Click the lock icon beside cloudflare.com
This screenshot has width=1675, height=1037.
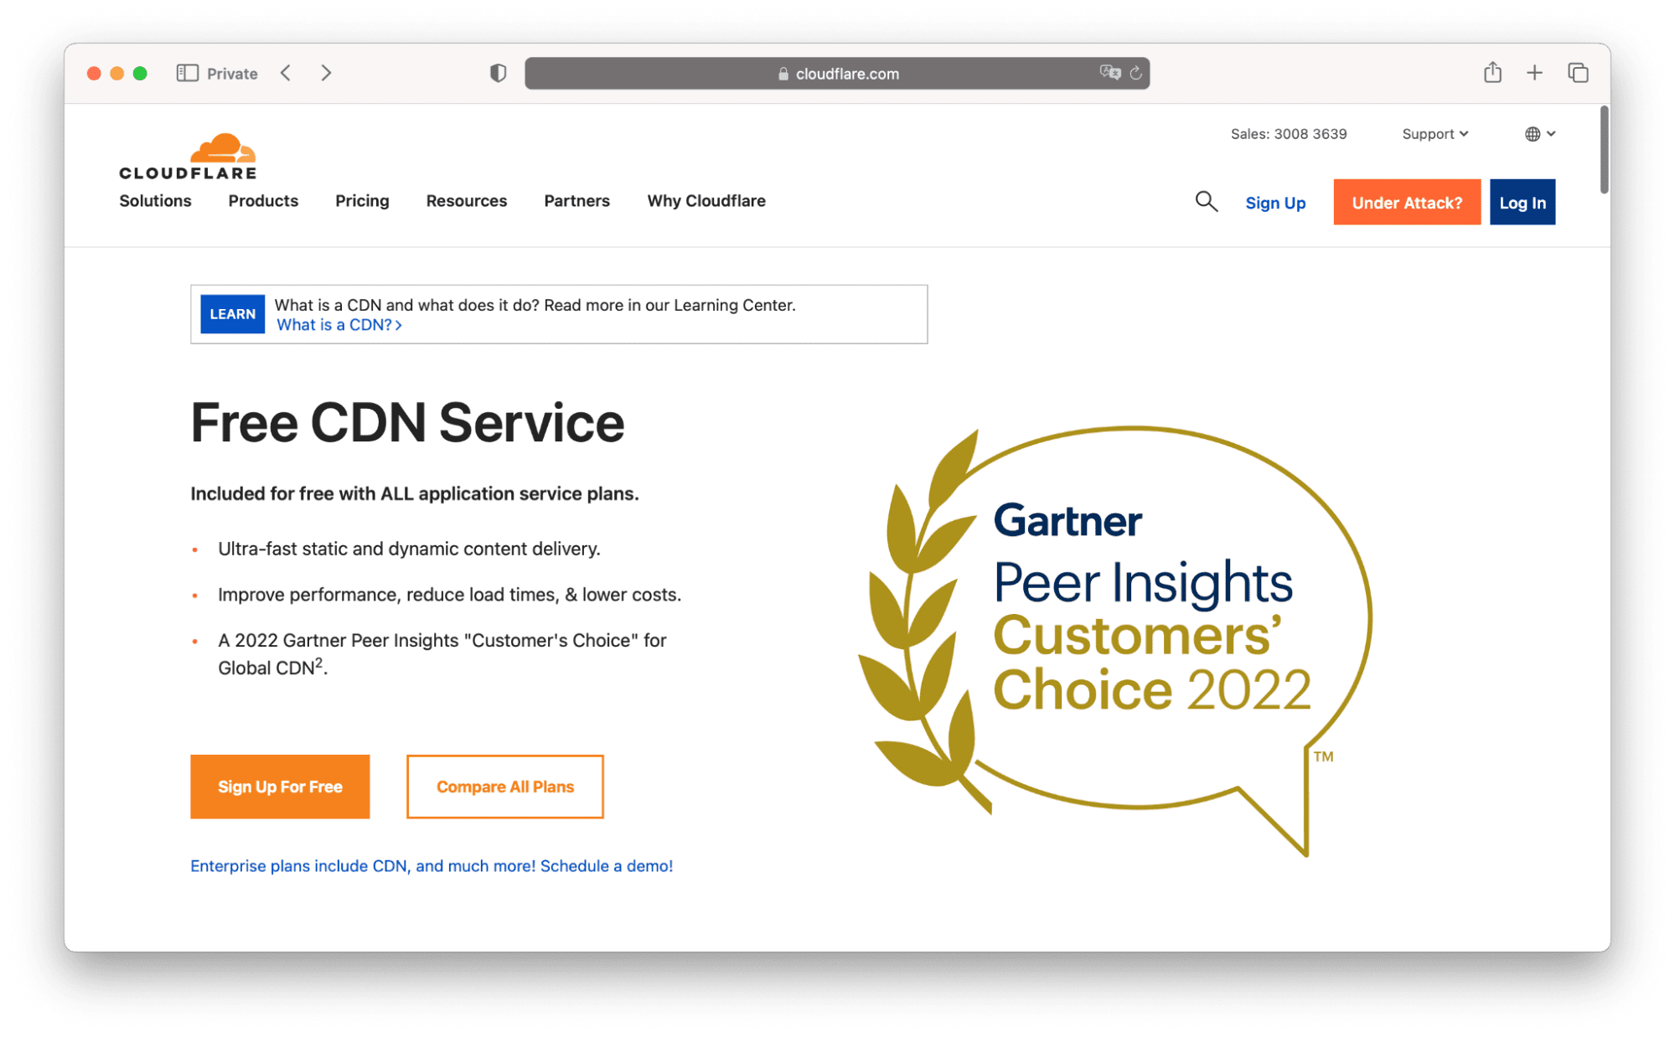tap(783, 74)
